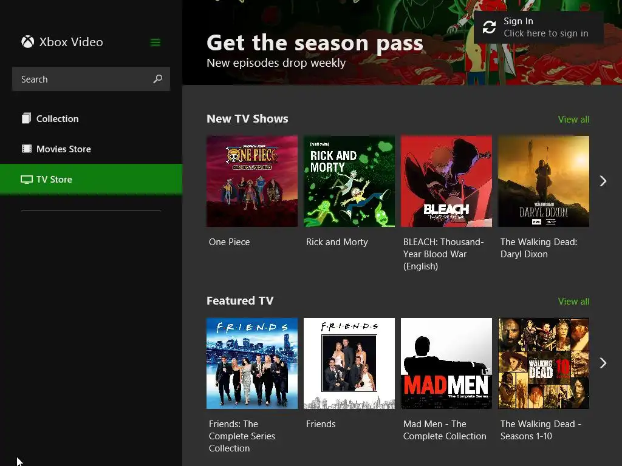The width and height of the screenshot is (622, 466).
Task: Click 'The Walking Dead: Daryl Dixon' title
Action: [539, 248]
